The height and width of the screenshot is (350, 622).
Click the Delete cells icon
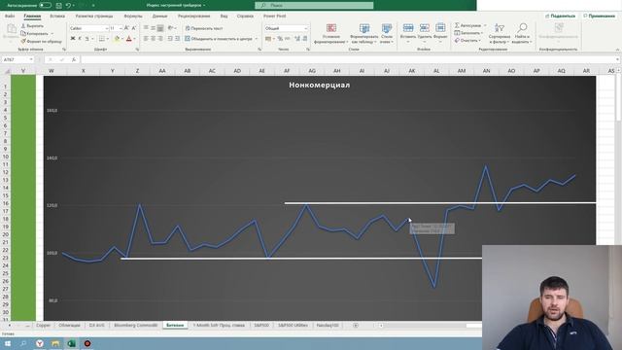tap(425, 28)
